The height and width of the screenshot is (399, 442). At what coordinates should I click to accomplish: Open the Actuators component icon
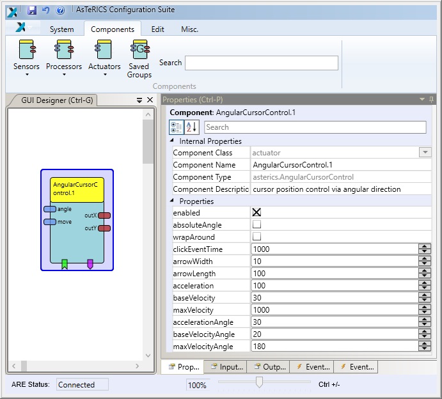[104, 49]
